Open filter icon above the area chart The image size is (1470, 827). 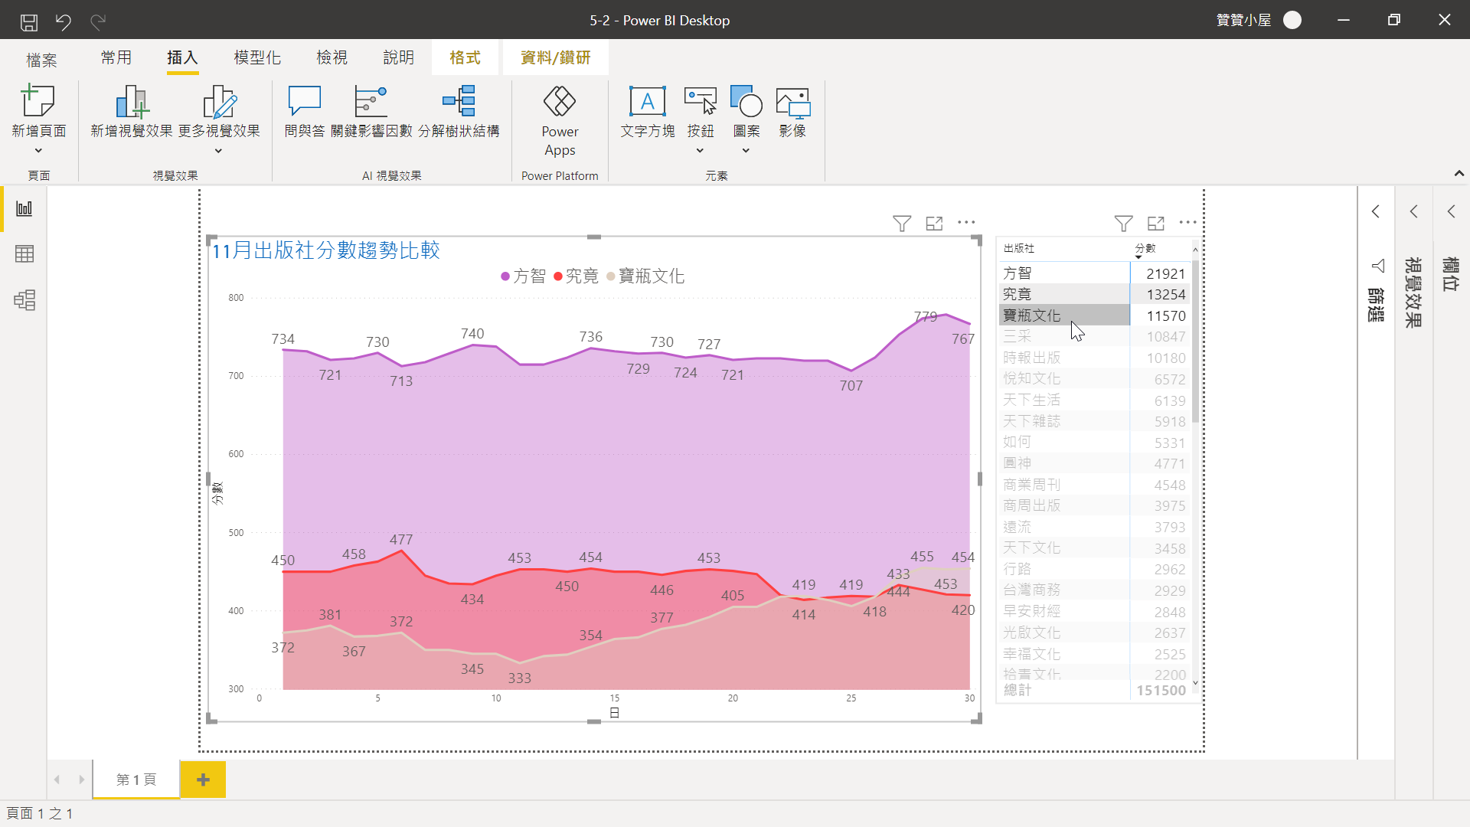coord(902,223)
